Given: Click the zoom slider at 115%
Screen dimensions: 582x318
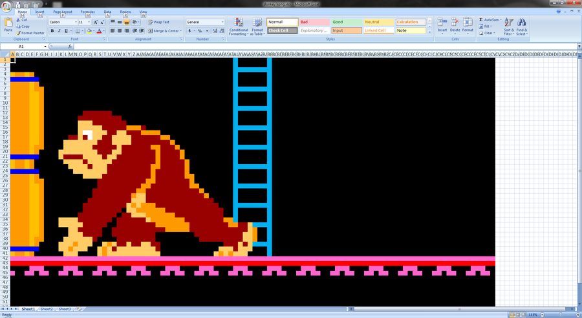Looking at the screenshot, I should pyautogui.click(x=560, y=315).
